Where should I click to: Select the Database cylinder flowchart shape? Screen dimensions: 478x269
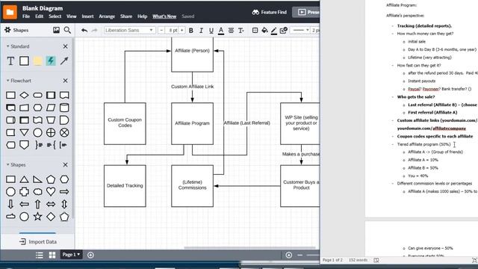click(64, 108)
